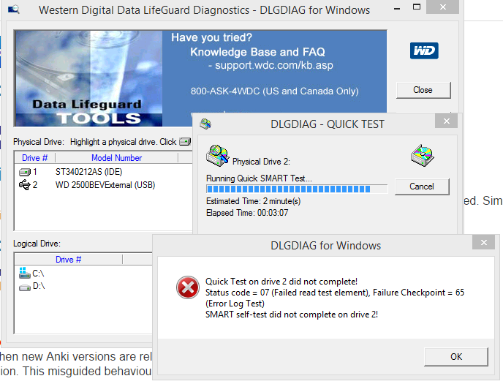
Task: Select the USB icon for drive 2
Action: [x=24, y=185]
